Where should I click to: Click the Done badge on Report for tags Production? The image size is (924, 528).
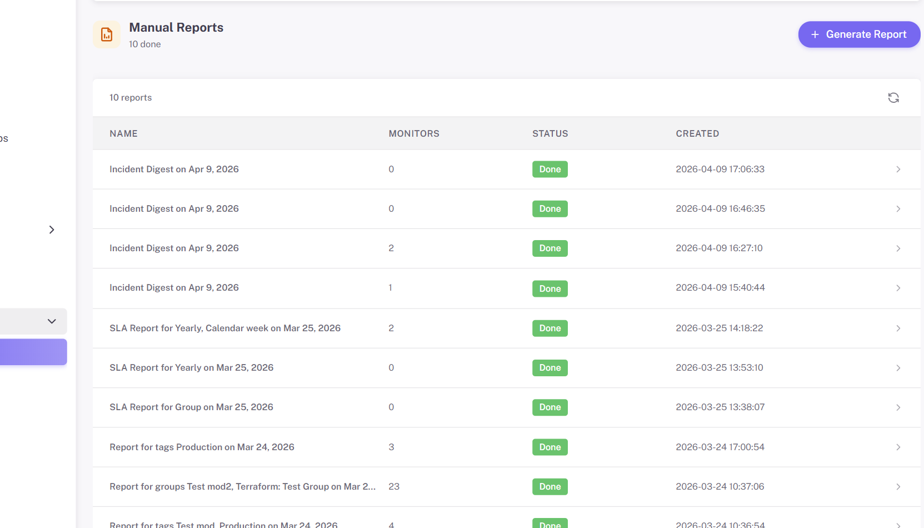550,447
